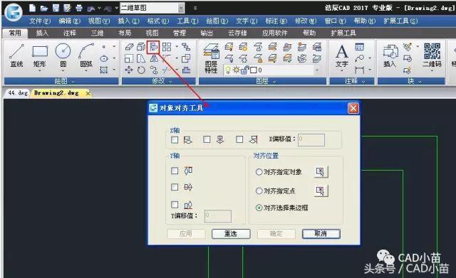
Task: Click the hatch icon in 绘图 panel
Action: point(103,70)
